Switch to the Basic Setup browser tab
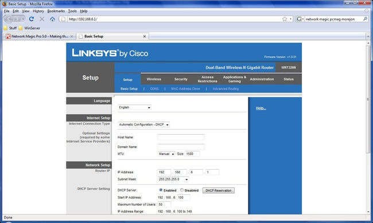373x223 pixels. click(x=112, y=36)
